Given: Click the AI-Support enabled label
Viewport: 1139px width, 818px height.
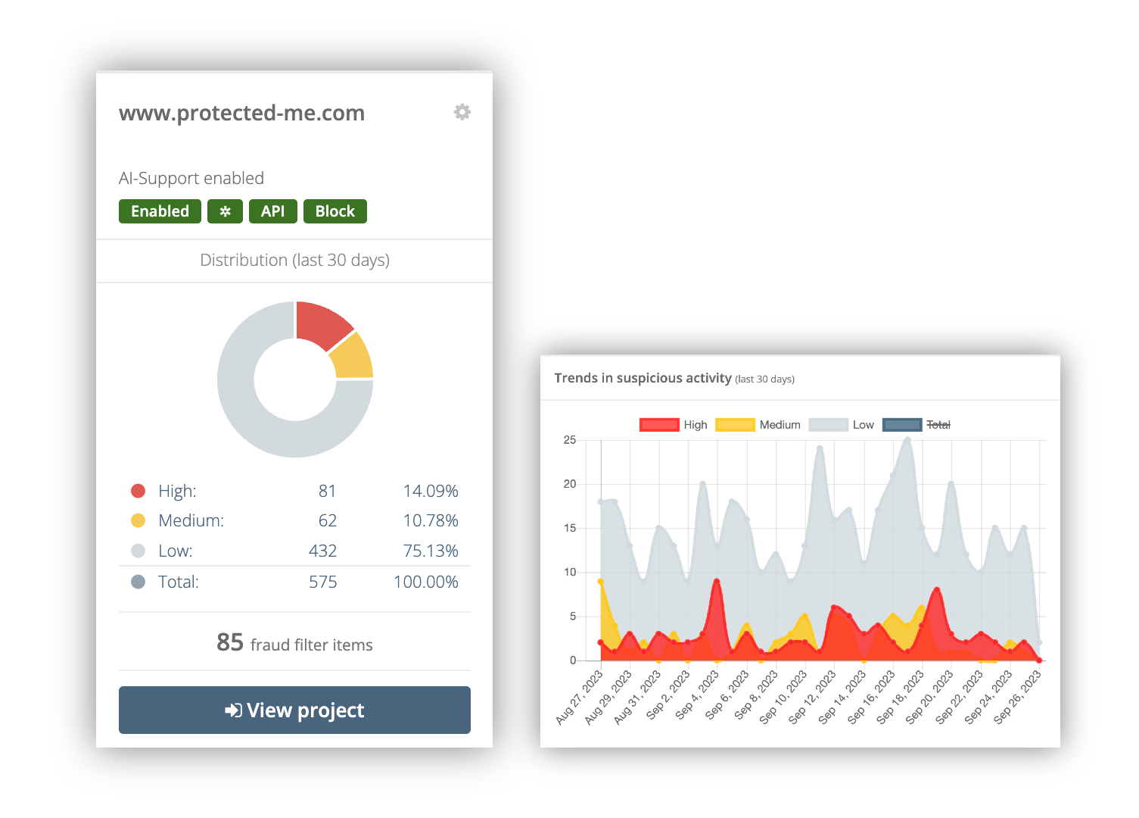Looking at the screenshot, I should click(x=191, y=178).
